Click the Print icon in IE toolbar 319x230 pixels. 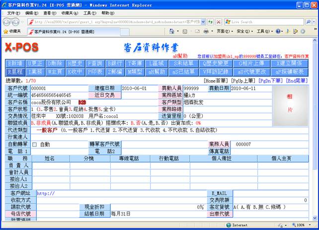click(206, 31)
